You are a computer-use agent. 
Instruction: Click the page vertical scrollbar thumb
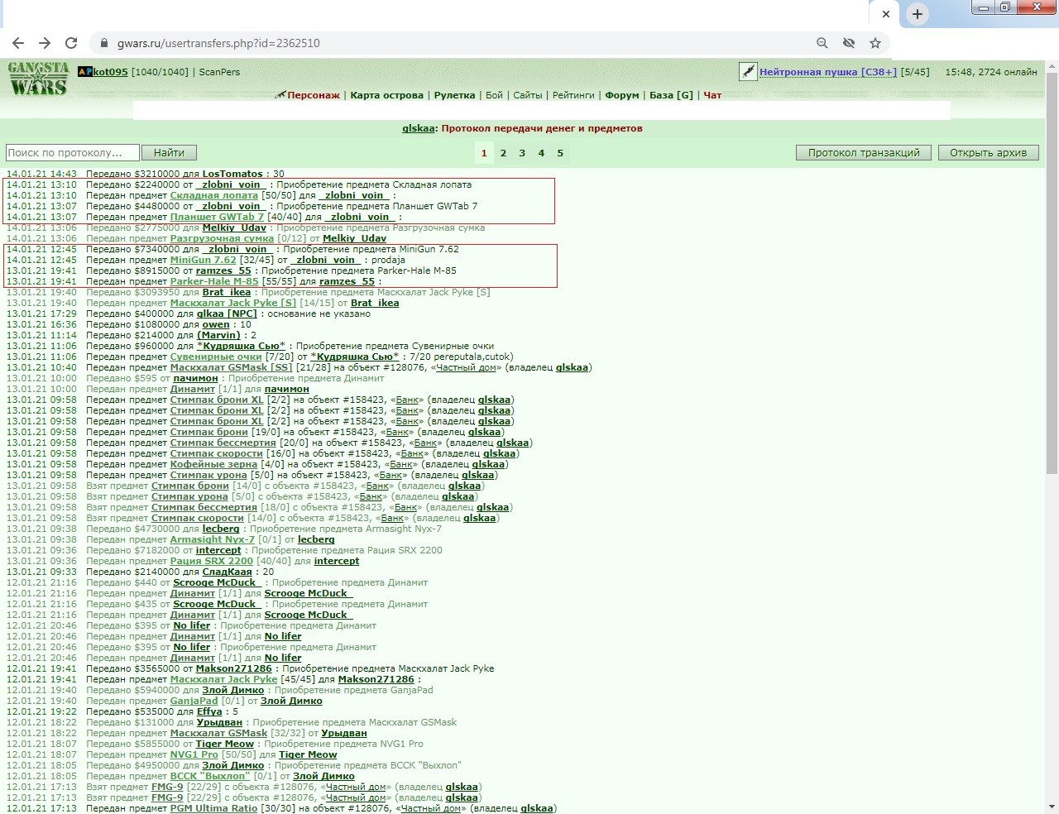(1052, 273)
